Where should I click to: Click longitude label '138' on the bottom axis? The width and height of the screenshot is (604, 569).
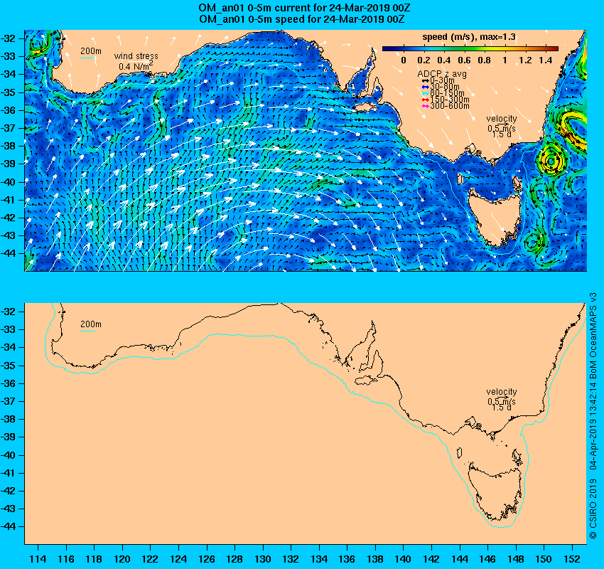pos(375,558)
